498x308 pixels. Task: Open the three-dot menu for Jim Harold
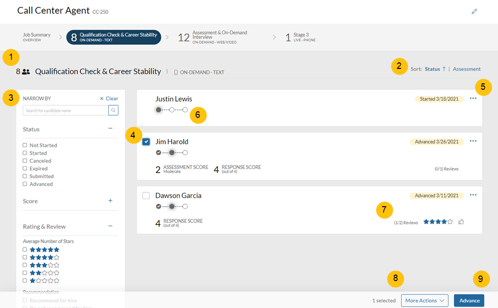tap(473, 141)
